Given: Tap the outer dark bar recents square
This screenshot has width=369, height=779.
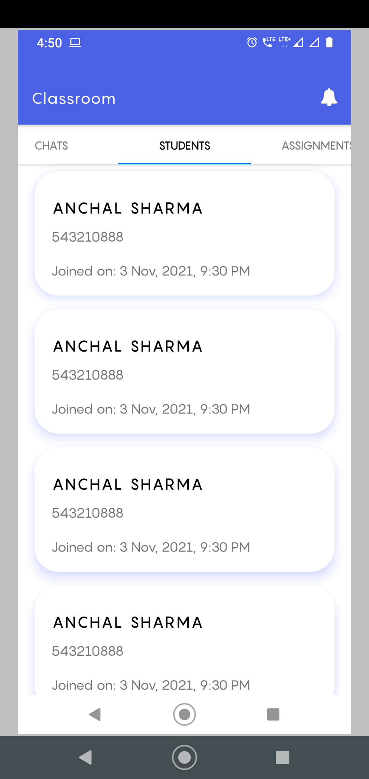Looking at the screenshot, I should (x=283, y=757).
